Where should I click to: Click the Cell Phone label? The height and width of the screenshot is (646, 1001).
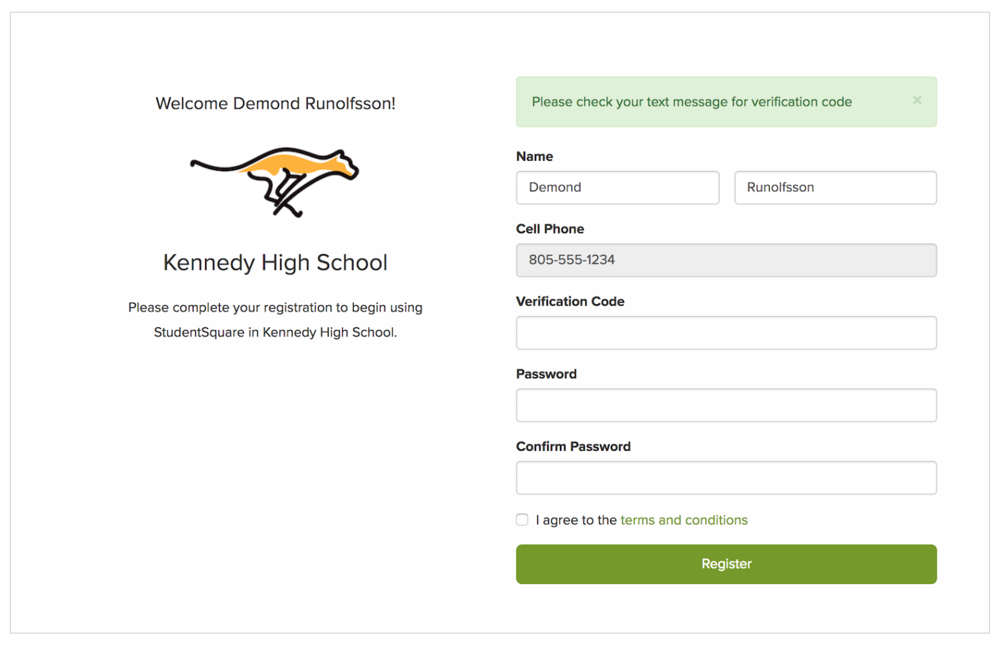tap(550, 228)
